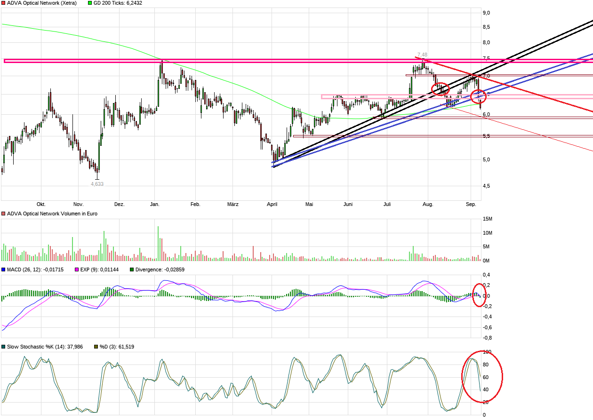Click the '8,0' price axis value
593x420 pixels.
(487, 42)
